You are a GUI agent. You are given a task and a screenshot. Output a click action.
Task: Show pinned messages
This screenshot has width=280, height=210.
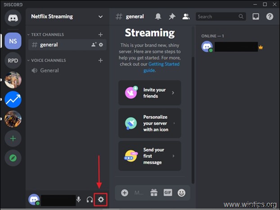point(172,17)
